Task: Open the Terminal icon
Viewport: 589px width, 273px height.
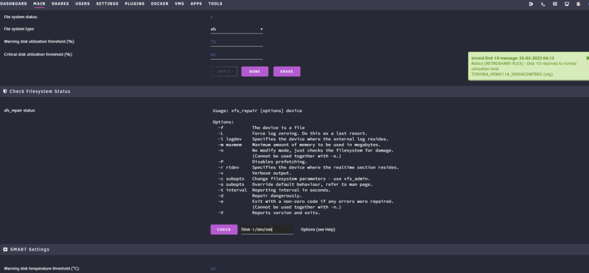Action: point(543,4)
